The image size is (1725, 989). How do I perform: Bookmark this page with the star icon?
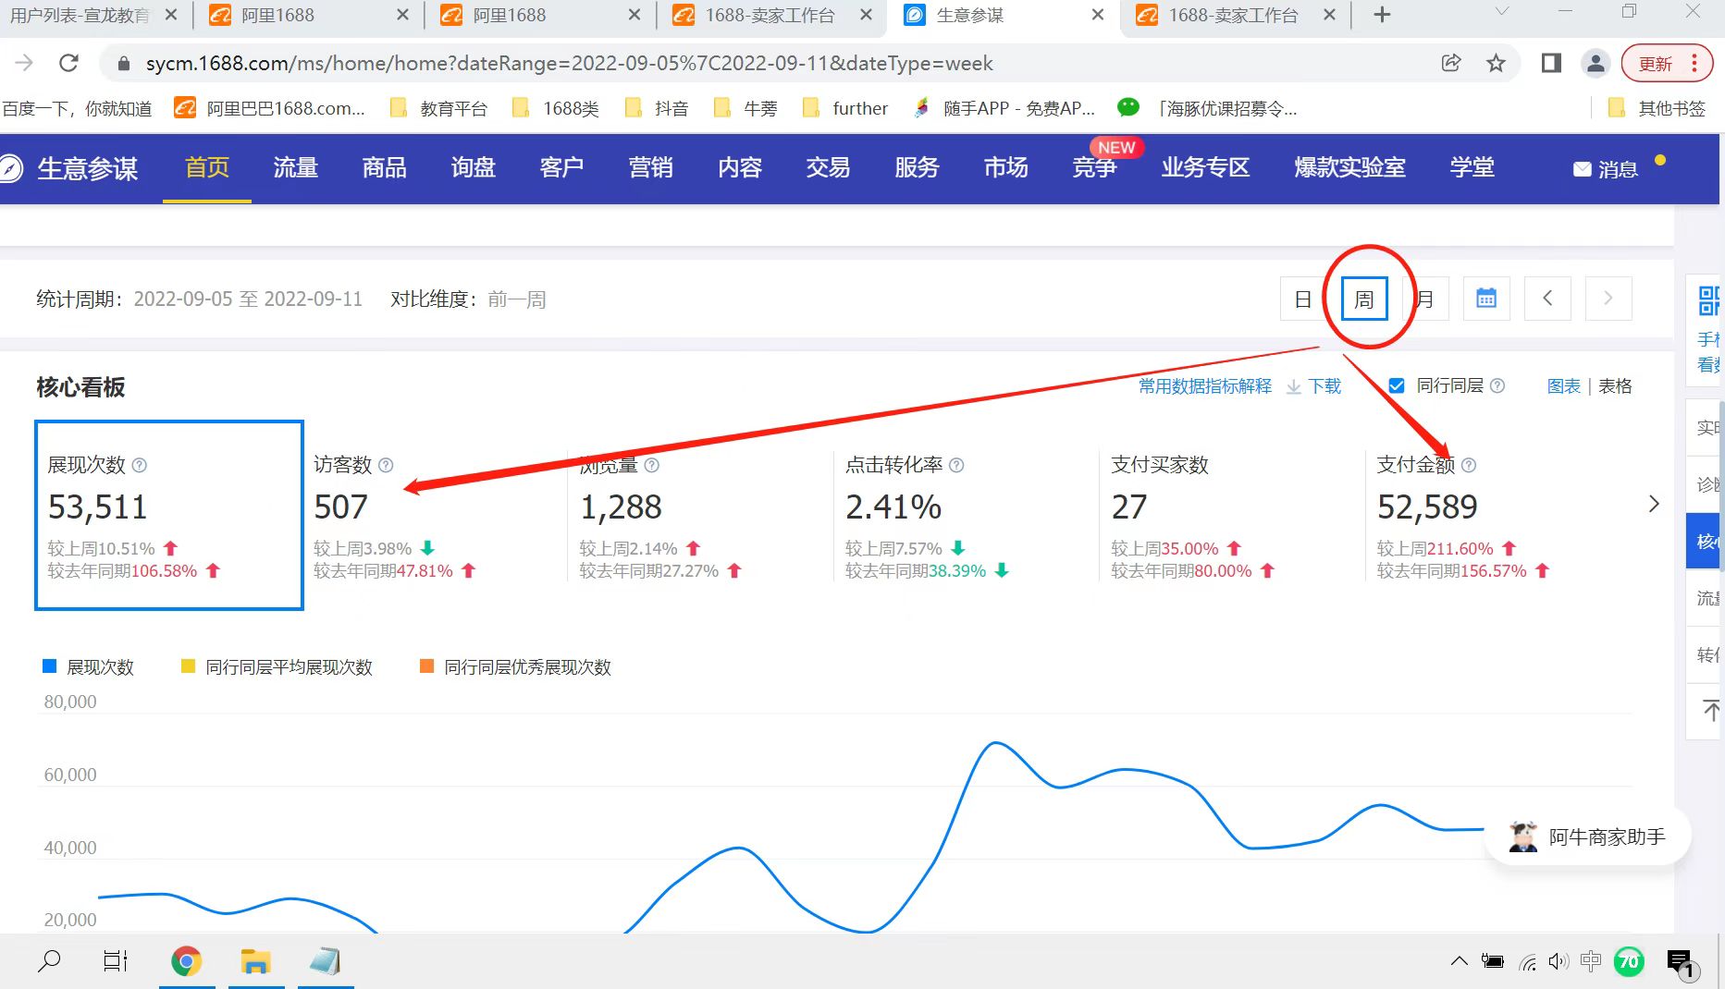(1496, 63)
